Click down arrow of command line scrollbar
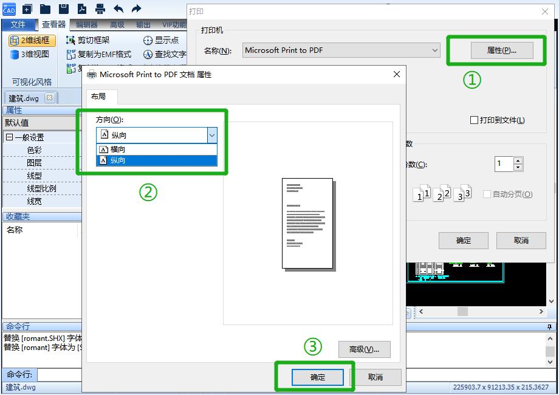This screenshot has height=395, width=559. coord(550,362)
